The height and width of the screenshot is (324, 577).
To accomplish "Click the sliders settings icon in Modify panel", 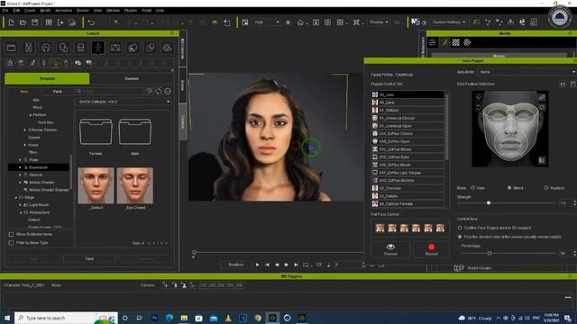I will [433, 42].
